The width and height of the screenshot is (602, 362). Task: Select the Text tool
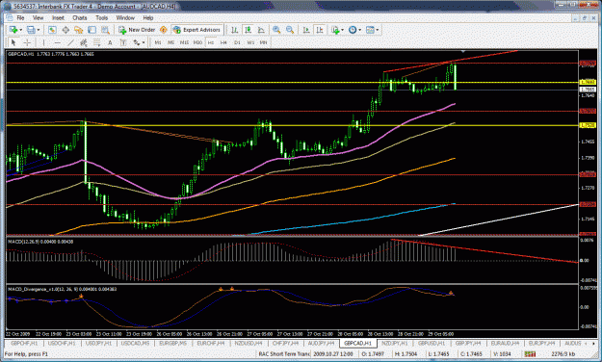pos(110,42)
